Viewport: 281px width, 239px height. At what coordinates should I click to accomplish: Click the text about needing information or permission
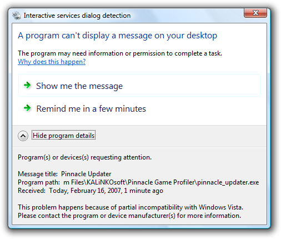(120, 53)
